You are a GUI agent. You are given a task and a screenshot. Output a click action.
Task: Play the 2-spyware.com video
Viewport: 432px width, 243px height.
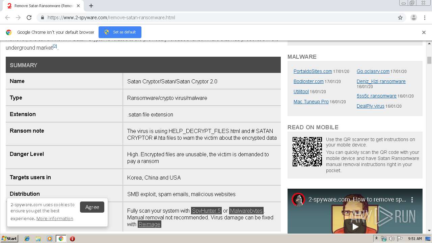tap(355, 226)
